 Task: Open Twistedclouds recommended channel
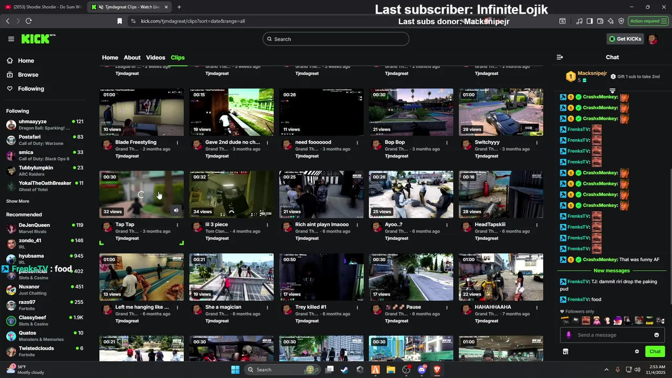(45, 351)
